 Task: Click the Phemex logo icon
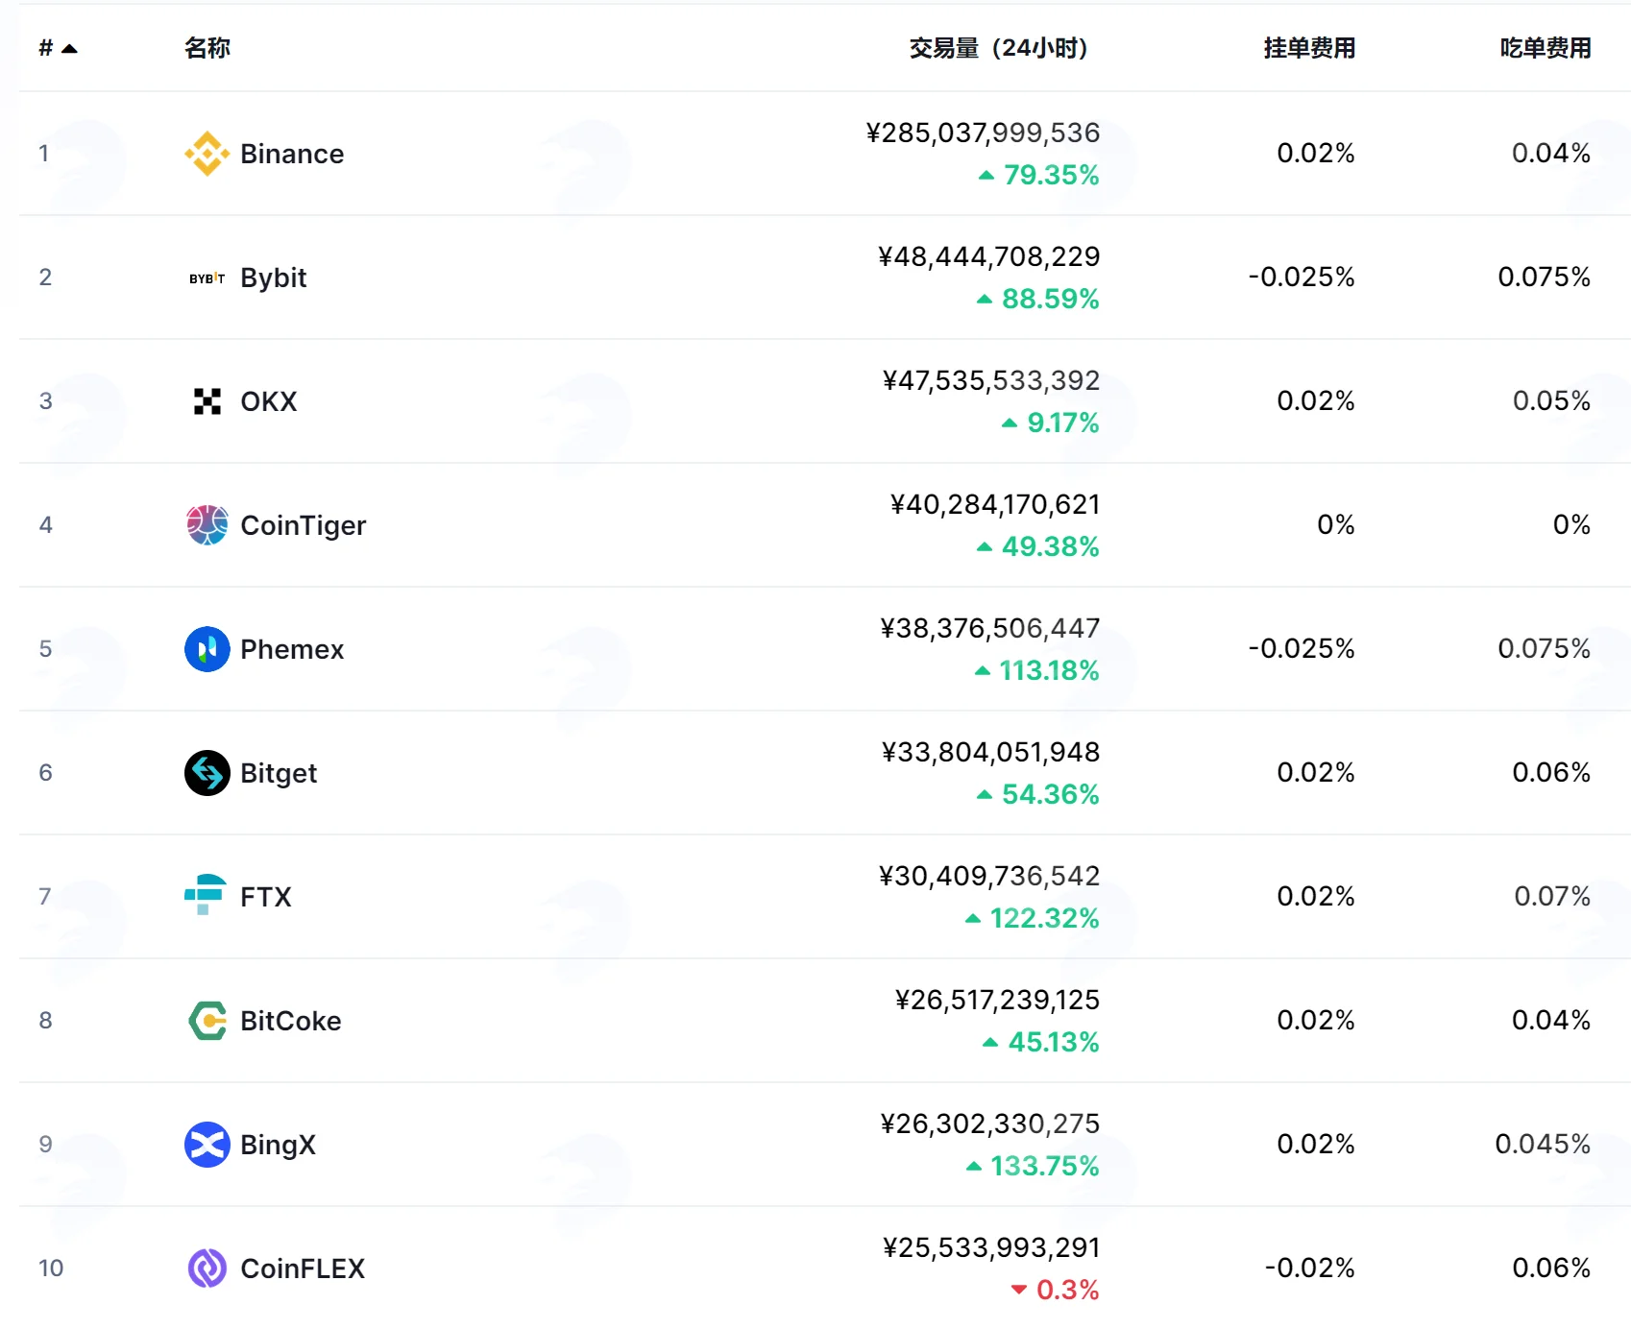[207, 649]
